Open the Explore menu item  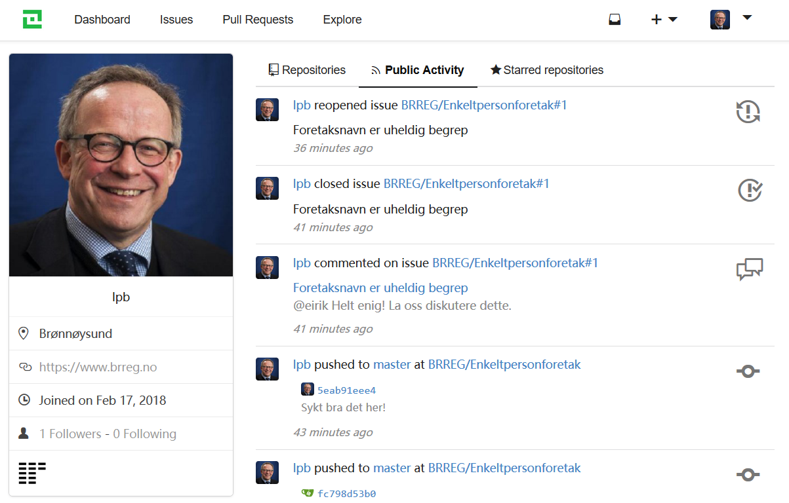point(342,20)
